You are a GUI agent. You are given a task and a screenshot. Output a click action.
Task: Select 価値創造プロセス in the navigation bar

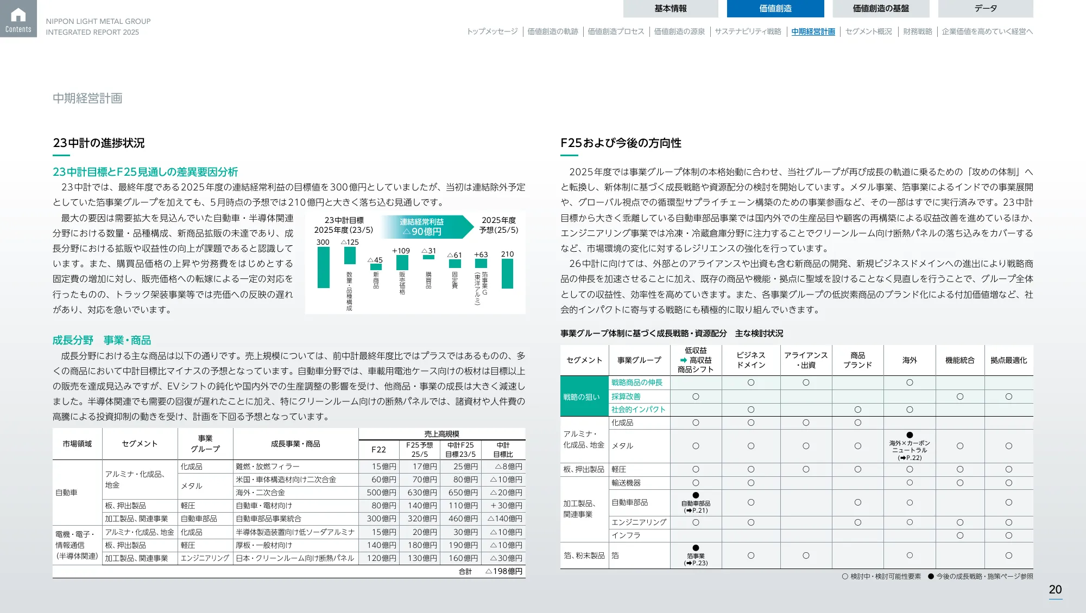pyautogui.click(x=616, y=32)
